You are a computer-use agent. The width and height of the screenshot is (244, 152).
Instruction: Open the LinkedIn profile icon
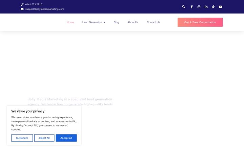(206, 7)
